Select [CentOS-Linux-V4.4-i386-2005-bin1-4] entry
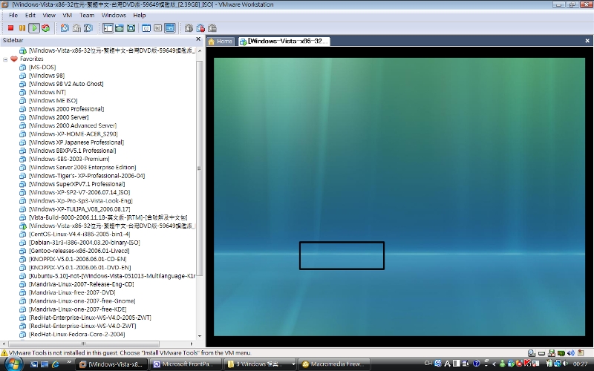594x371 pixels. pos(79,234)
